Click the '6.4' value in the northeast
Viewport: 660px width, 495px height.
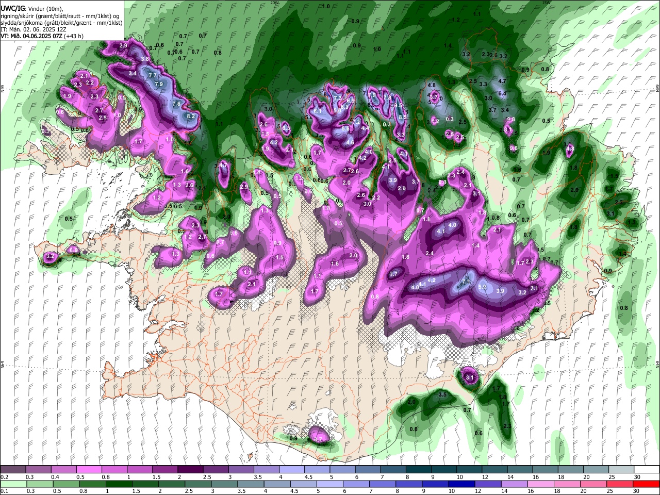502,93
